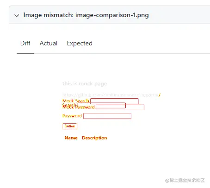Open the faded github.com link in the diff

point(111,95)
